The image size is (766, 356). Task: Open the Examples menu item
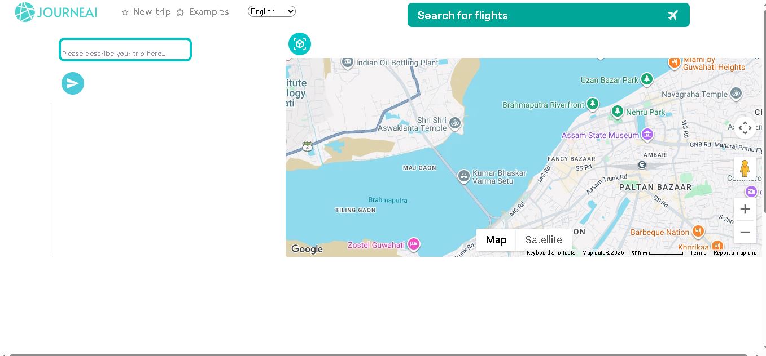[203, 12]
